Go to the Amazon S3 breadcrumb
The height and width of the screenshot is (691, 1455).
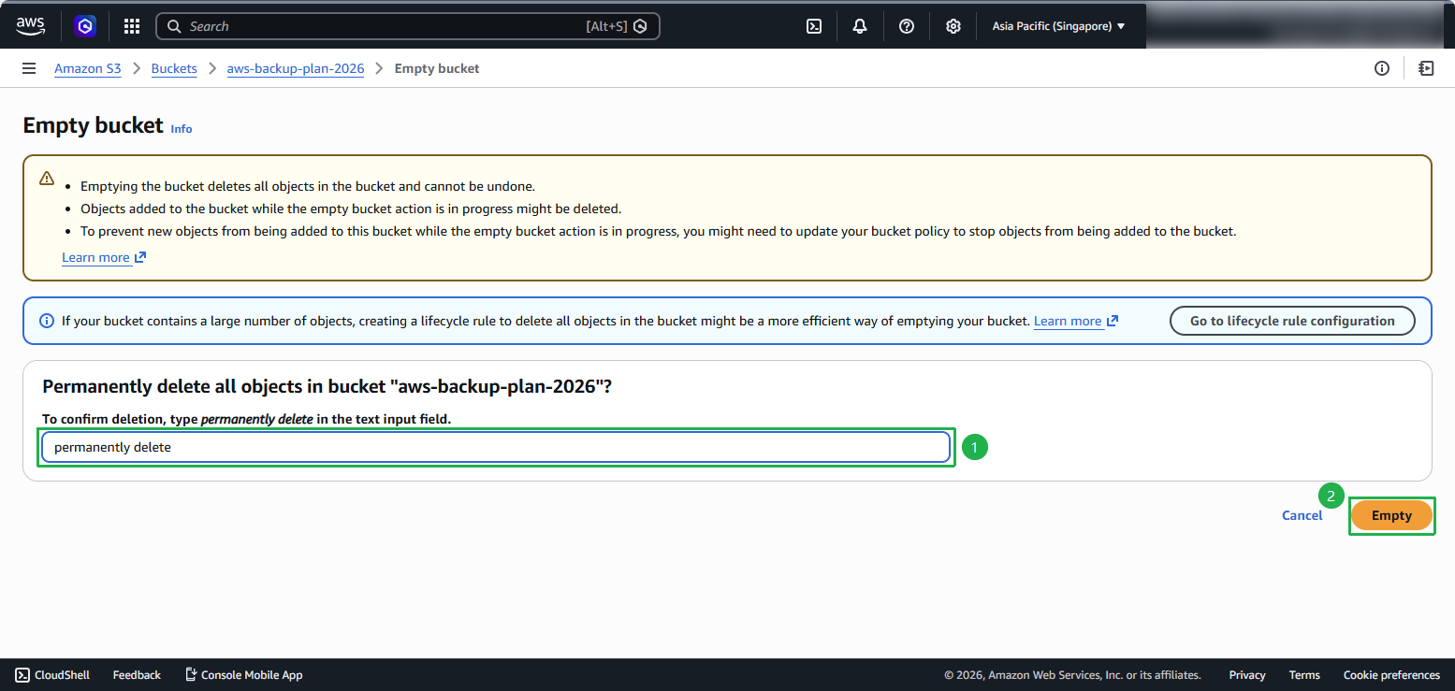tap(88, 68)
